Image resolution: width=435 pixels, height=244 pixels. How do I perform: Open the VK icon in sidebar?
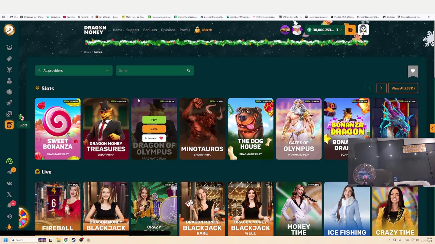click(x=9, y=183)
